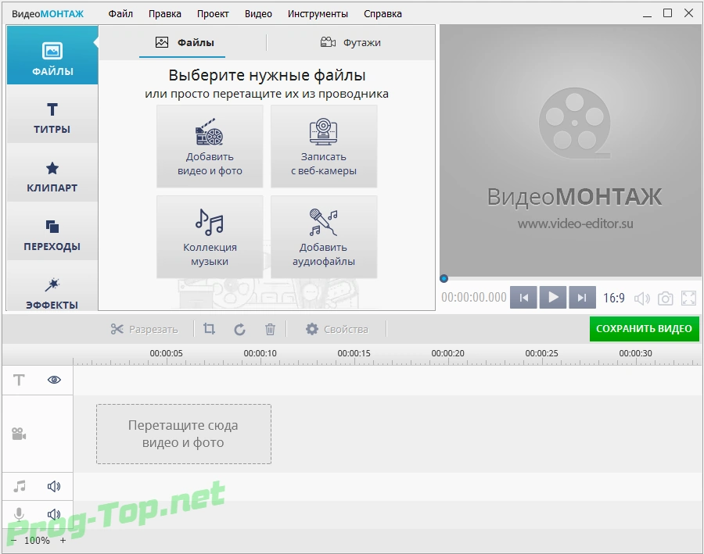Open the Видео menu

(258, 14)
